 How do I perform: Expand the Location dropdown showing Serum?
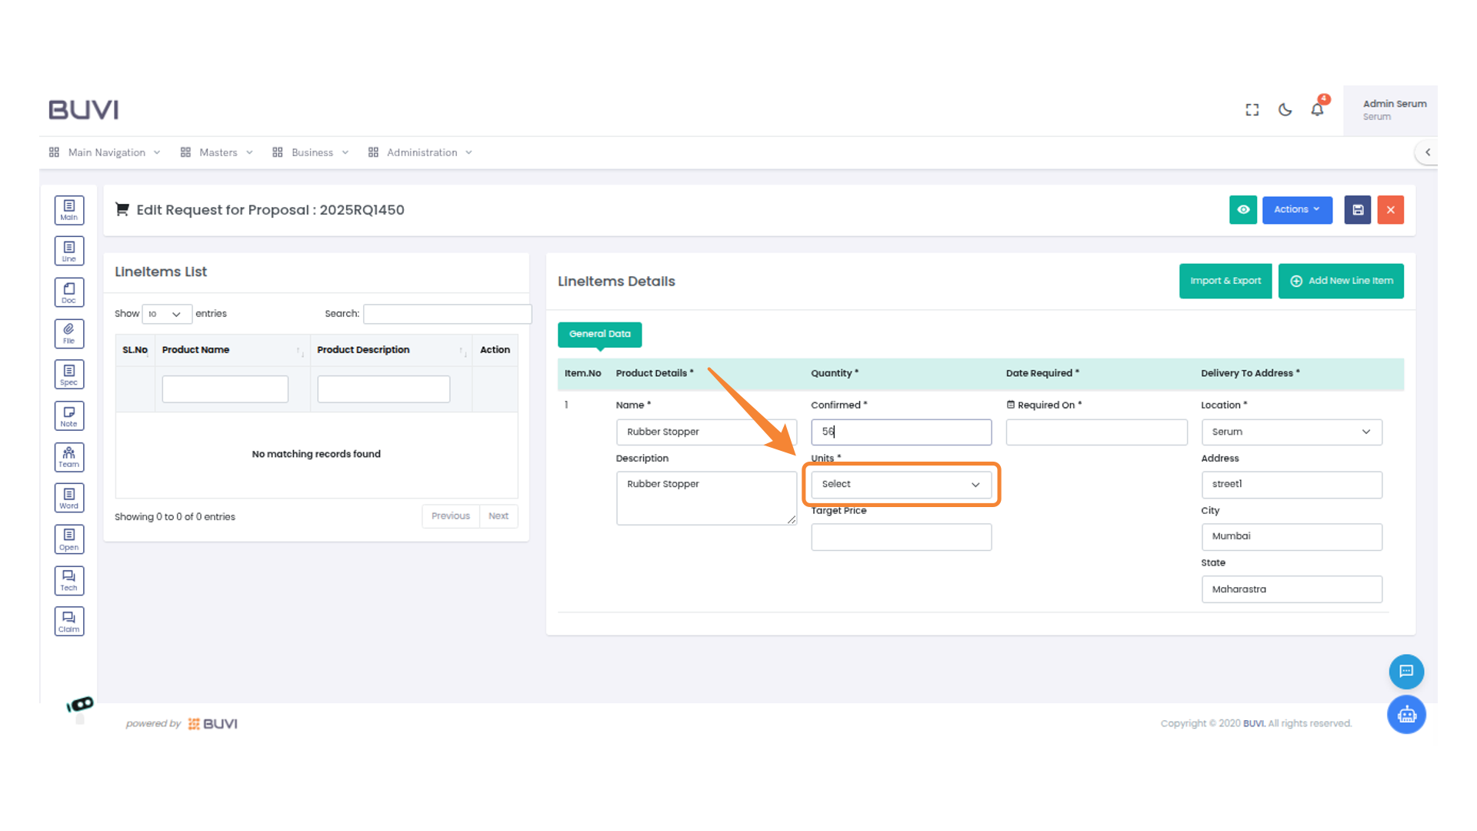click(1292, 432)
